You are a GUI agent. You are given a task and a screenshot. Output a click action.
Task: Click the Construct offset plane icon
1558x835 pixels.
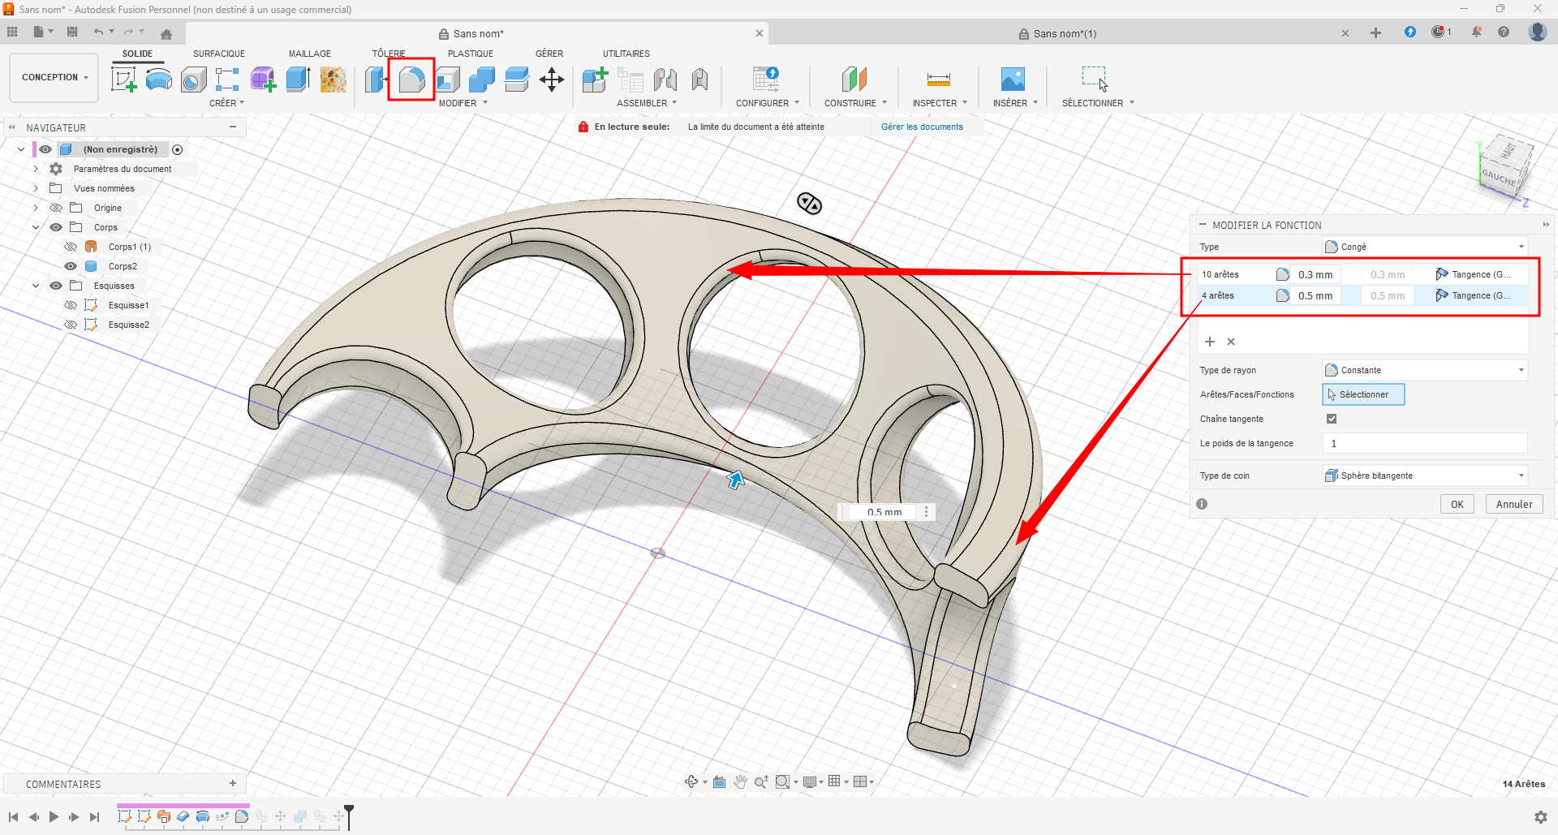pyautogui.click(x=854, y=80)
